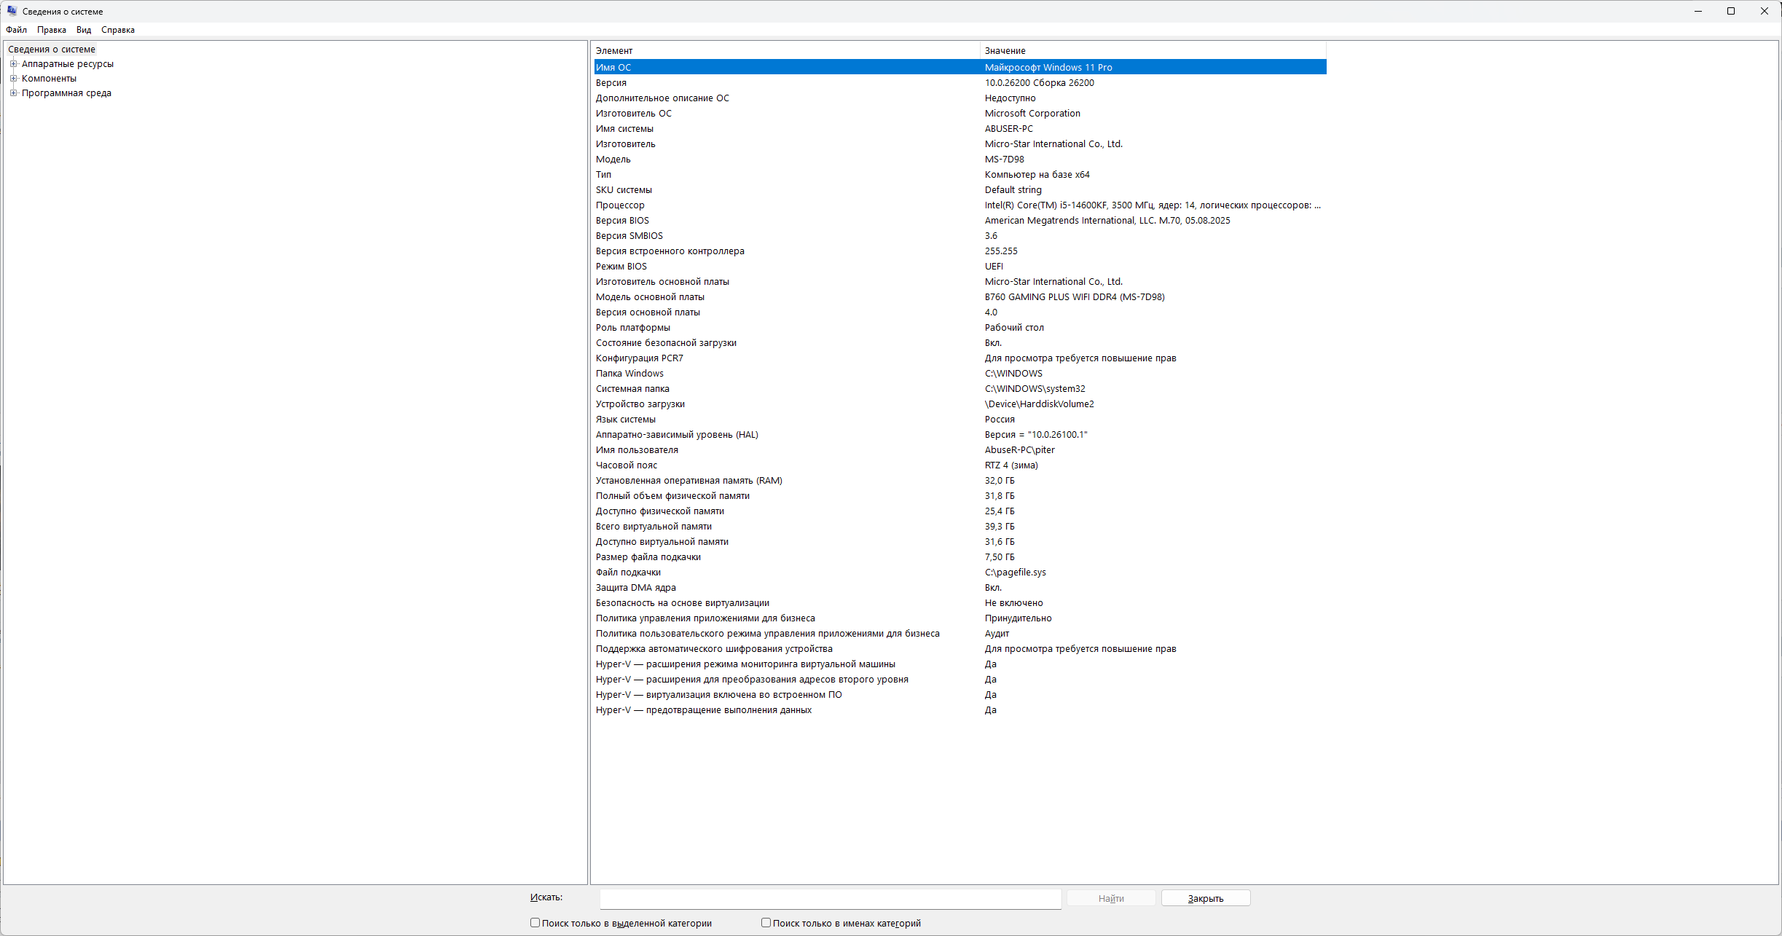The height and width of the screenshot is (936, 1782).
Task: Click the Элемент column header
Action: (786, 51)
